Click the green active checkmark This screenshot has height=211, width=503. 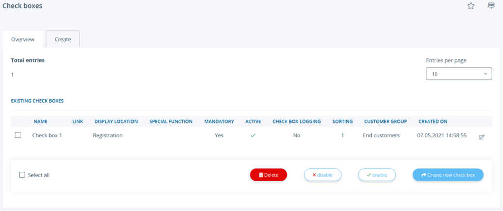point(253,135)
